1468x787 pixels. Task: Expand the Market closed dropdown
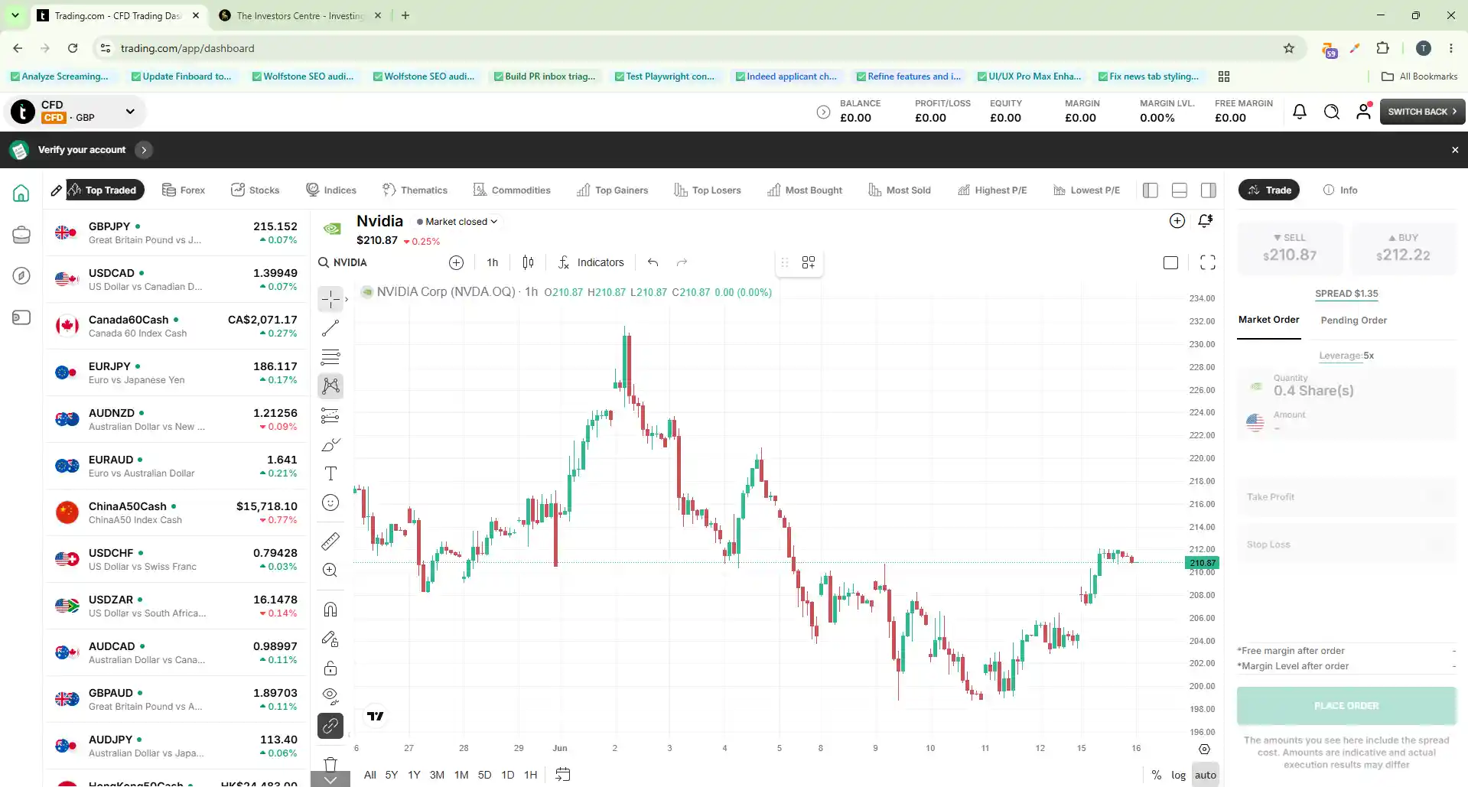coord(457,222)
